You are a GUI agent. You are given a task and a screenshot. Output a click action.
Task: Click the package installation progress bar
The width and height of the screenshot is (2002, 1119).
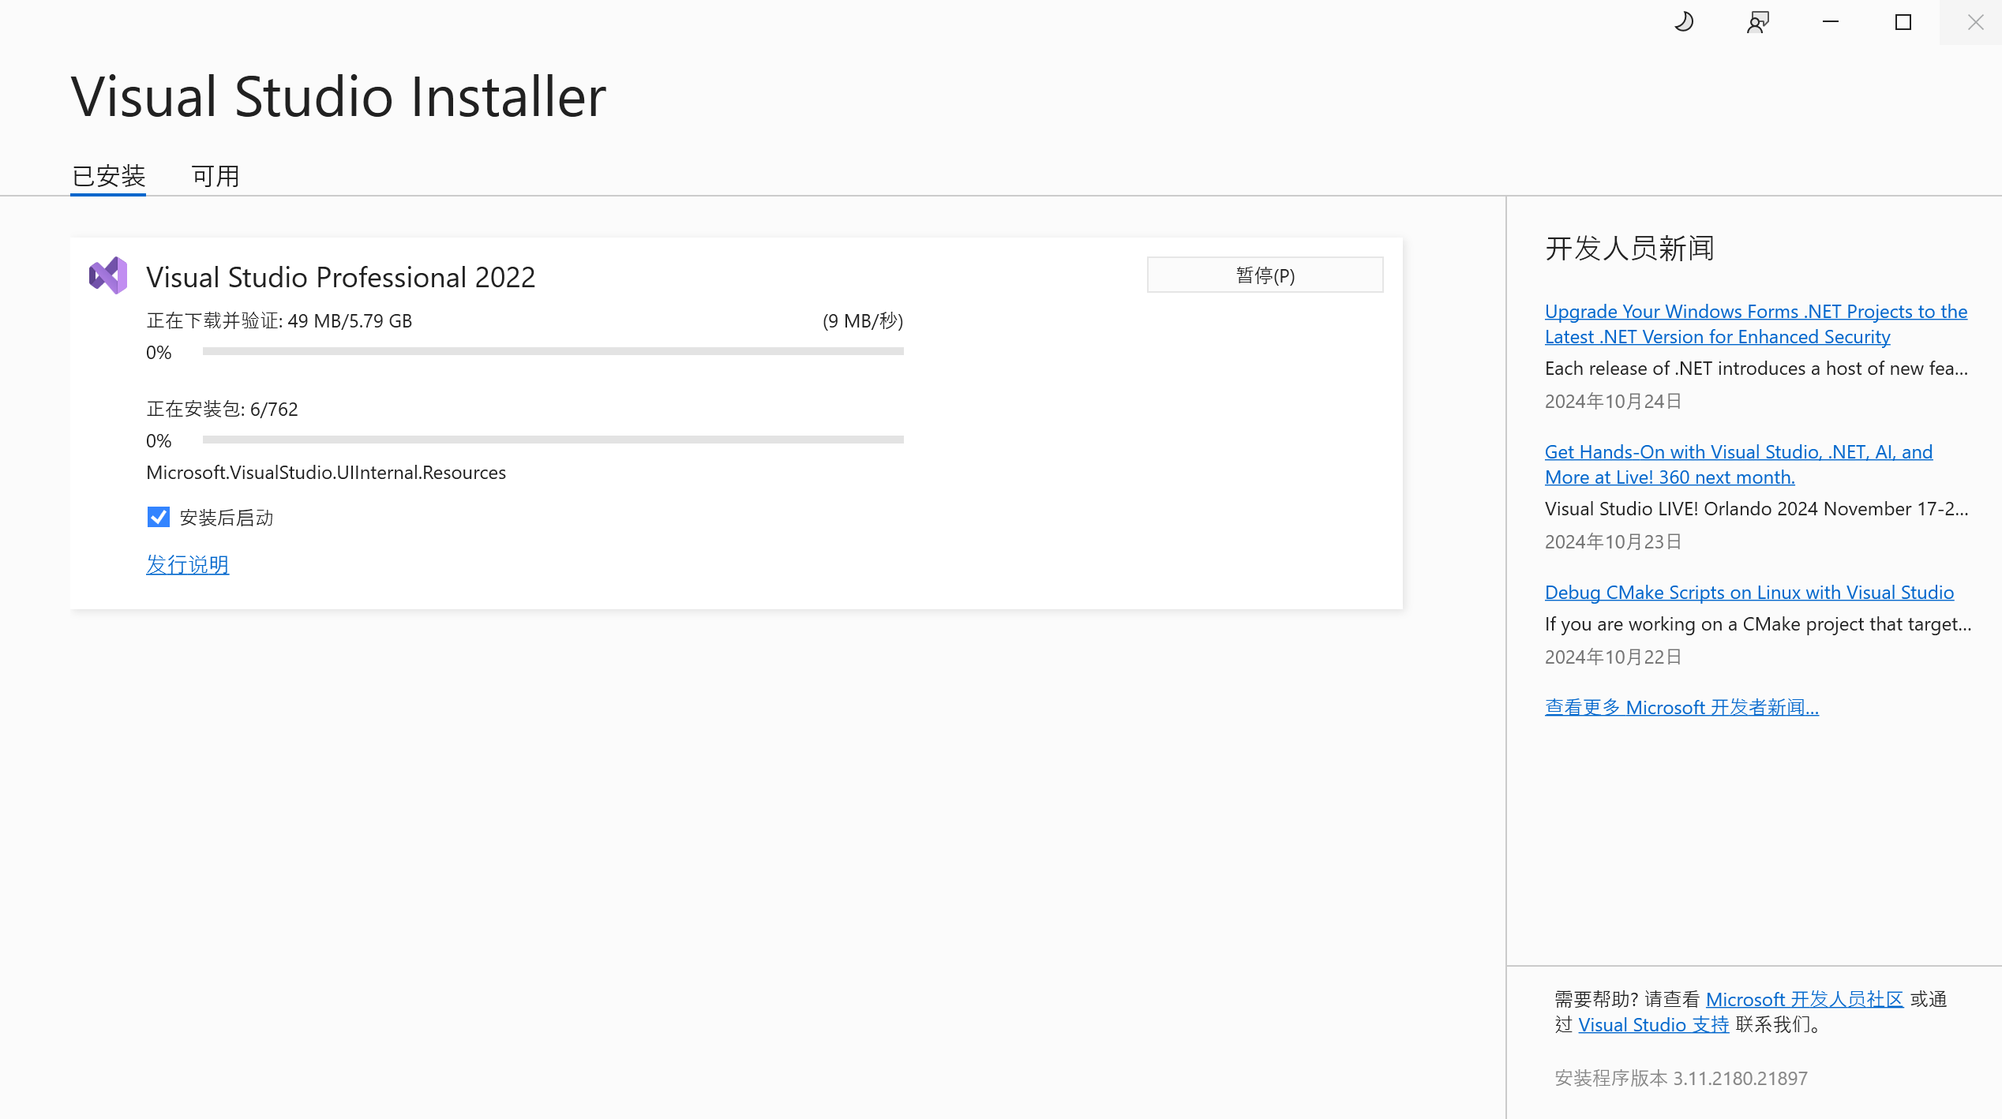click(x=553, y=440)
